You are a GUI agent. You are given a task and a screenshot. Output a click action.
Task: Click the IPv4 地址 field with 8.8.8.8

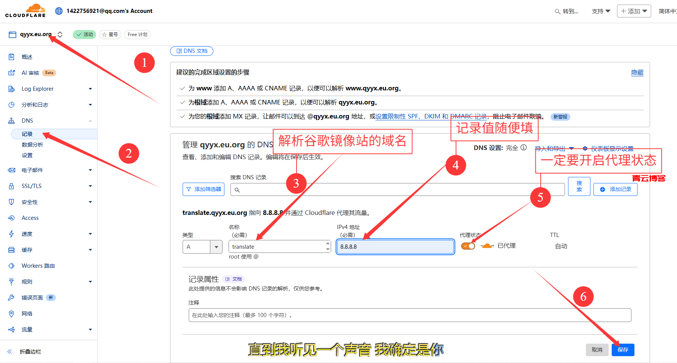[395, 247]
